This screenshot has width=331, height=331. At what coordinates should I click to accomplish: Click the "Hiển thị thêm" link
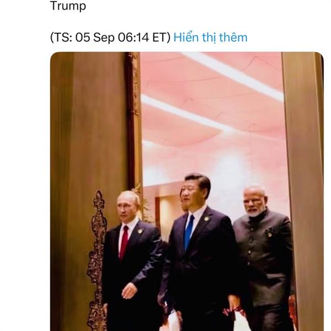click(210, 38)
